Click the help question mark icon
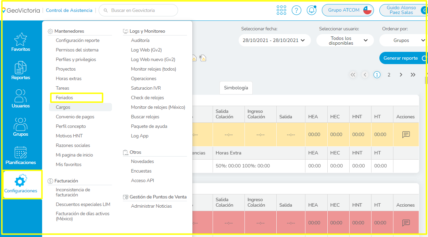This screenshot has height=237, width=428. 297,10
